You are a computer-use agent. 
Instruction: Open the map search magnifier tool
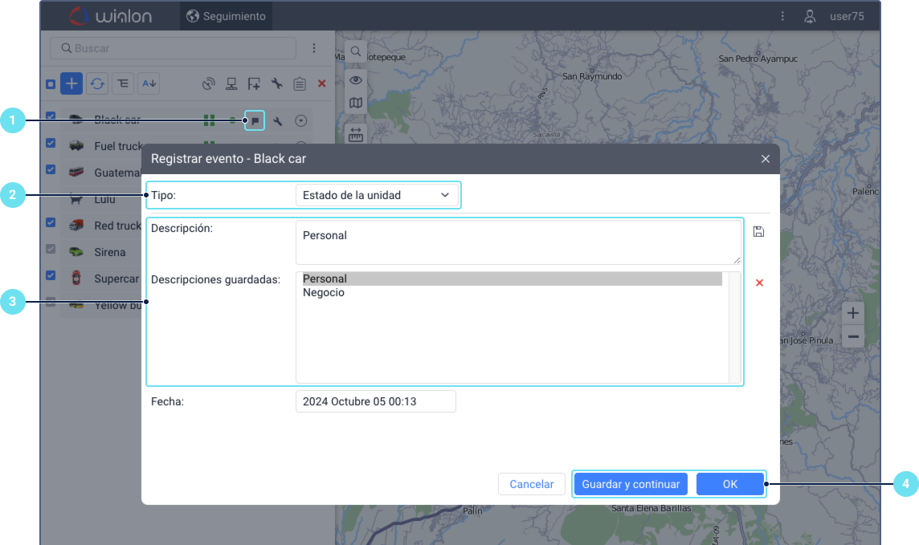[x=356, y=51]
